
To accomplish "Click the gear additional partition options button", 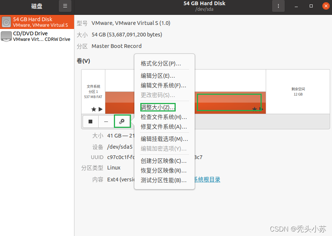I will point(122,121).
